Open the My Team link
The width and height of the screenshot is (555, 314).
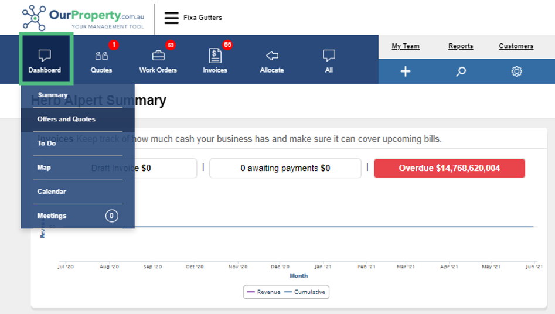(406, 46)
